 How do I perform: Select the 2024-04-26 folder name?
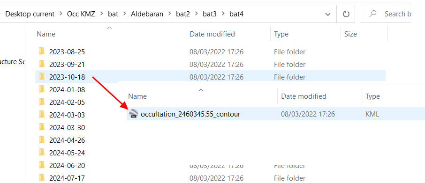click(67, 140)
